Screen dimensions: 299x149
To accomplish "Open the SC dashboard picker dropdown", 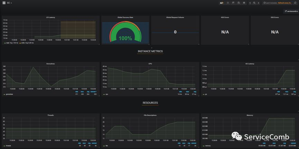I will click(x=9, y=3).
